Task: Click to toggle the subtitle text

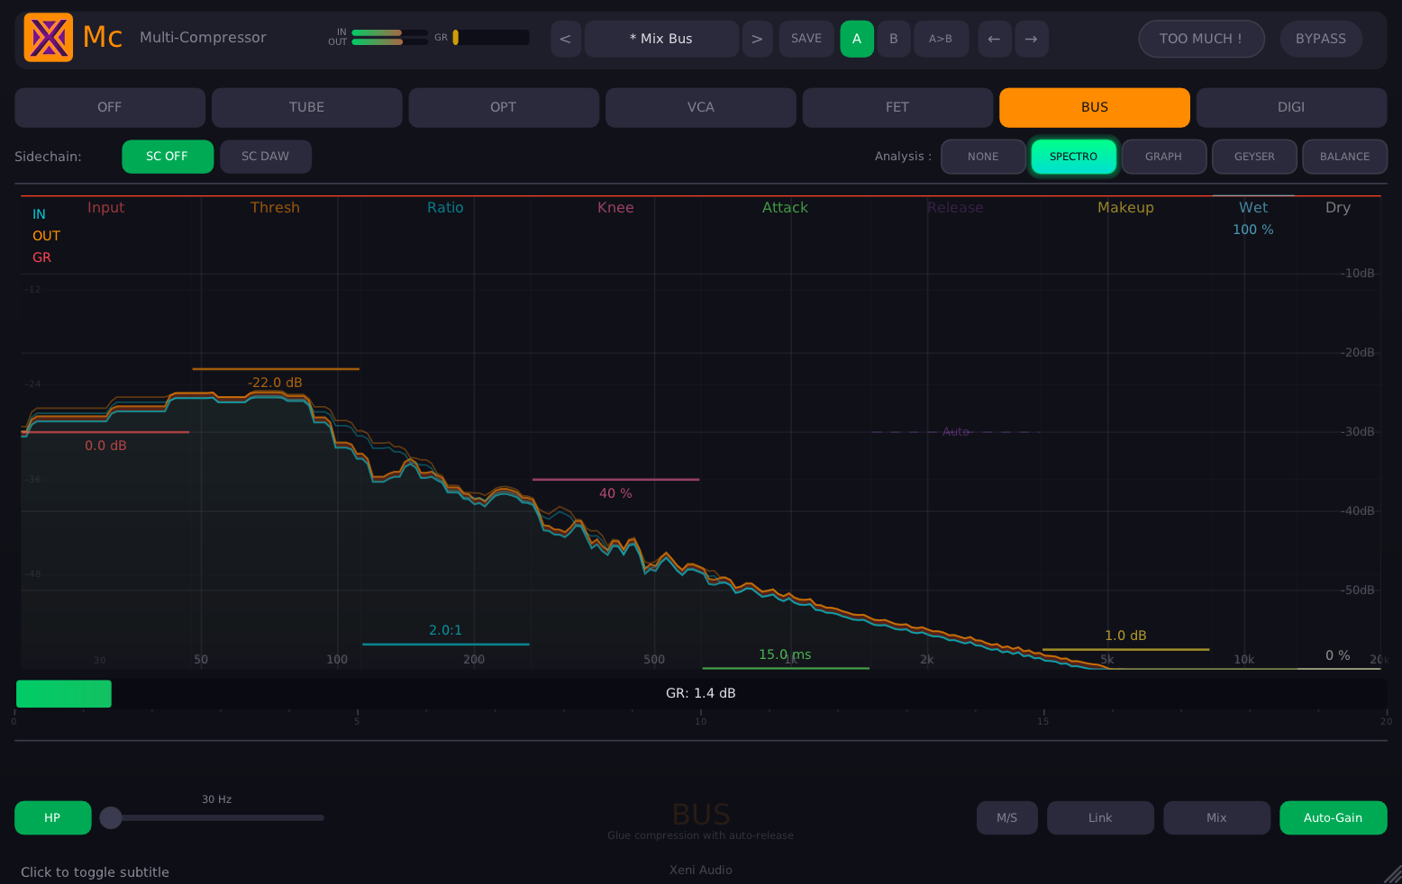Action: 95,871
